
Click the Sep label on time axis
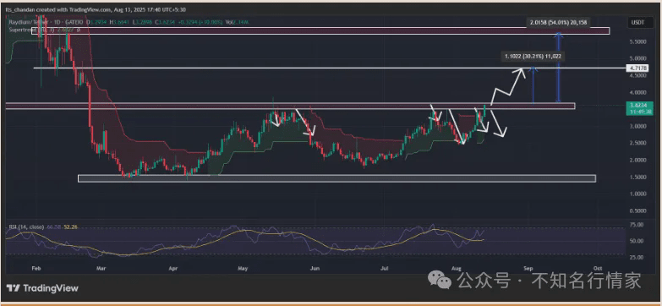click(528, 268)
